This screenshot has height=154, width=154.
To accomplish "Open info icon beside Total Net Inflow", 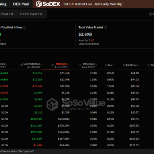I will point(25,27).
